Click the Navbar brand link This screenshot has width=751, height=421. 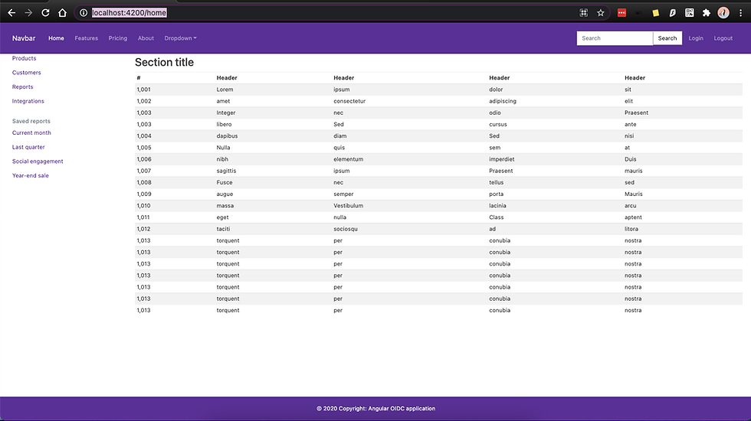[24, 38]
